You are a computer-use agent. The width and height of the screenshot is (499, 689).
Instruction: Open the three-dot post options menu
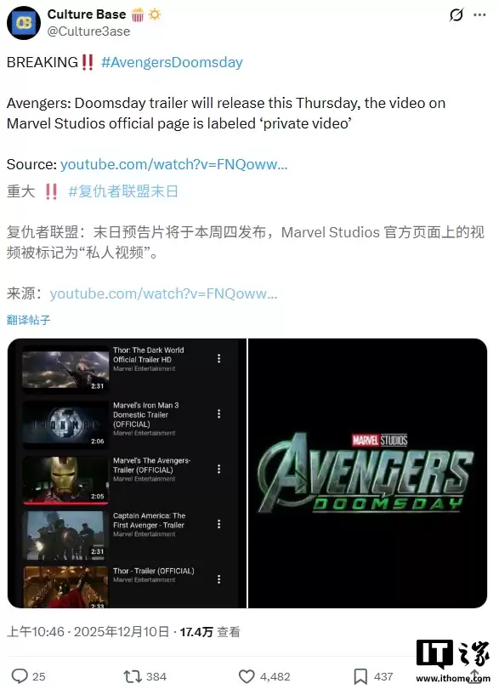(x=479, y=15)
